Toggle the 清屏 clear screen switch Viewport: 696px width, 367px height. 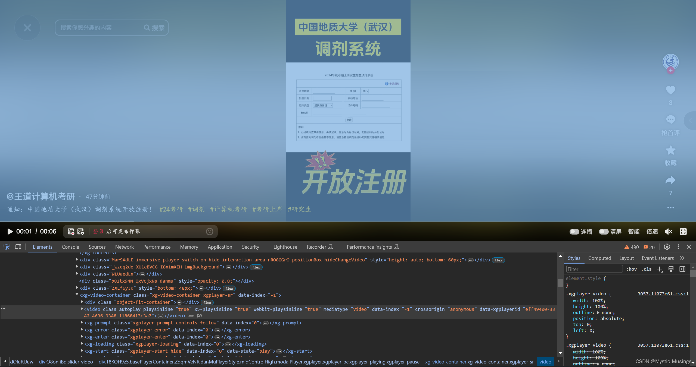click(604, 232)
